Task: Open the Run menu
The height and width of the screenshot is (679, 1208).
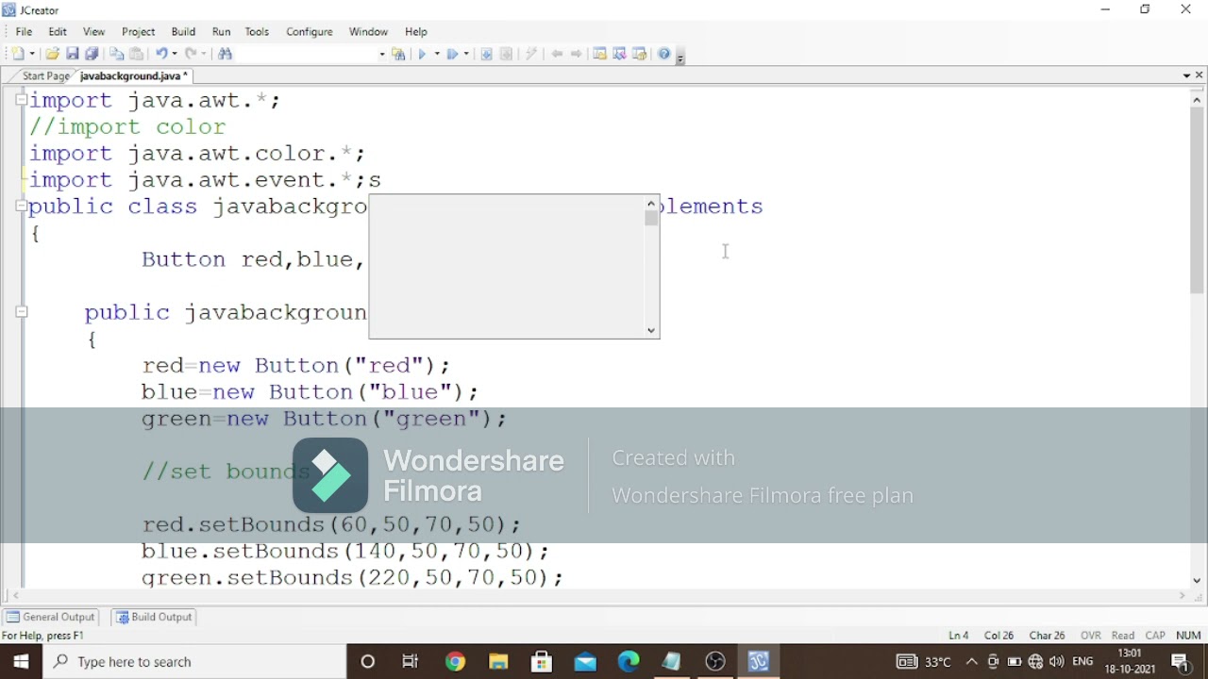Action: [x=221, y=31]
